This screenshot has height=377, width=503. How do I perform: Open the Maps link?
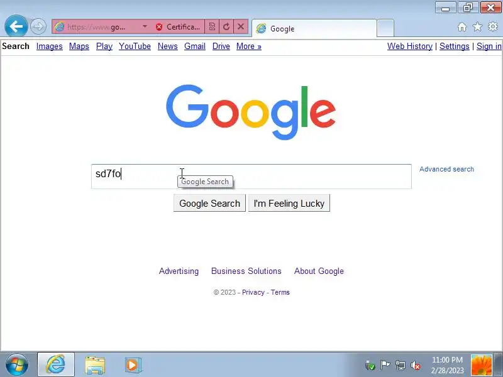79,46
